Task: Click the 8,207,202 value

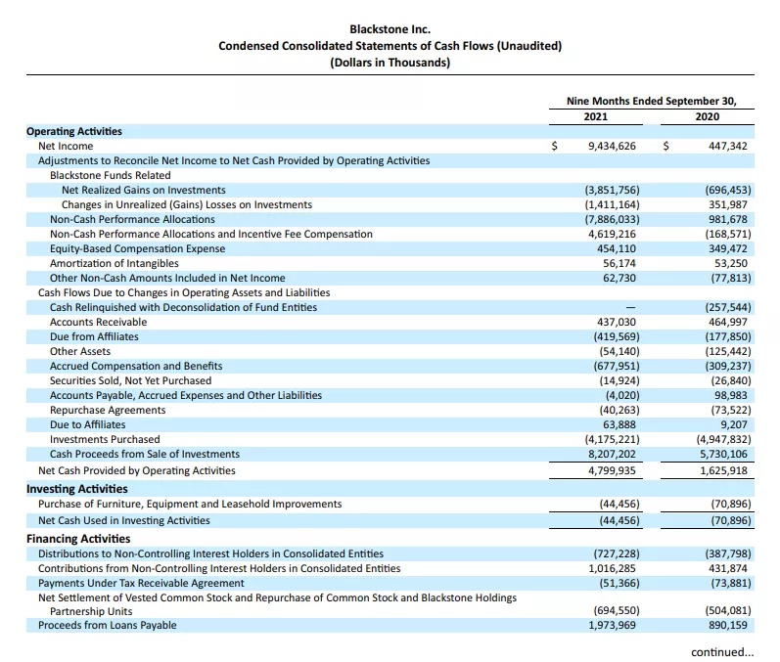Action: tap(612, 454)
